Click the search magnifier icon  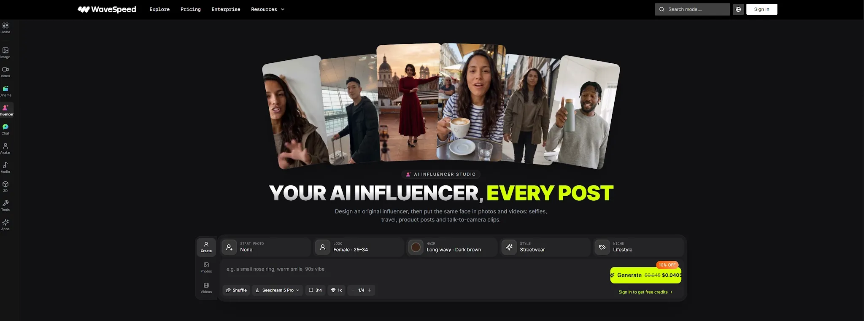click(x=662, y=9)
